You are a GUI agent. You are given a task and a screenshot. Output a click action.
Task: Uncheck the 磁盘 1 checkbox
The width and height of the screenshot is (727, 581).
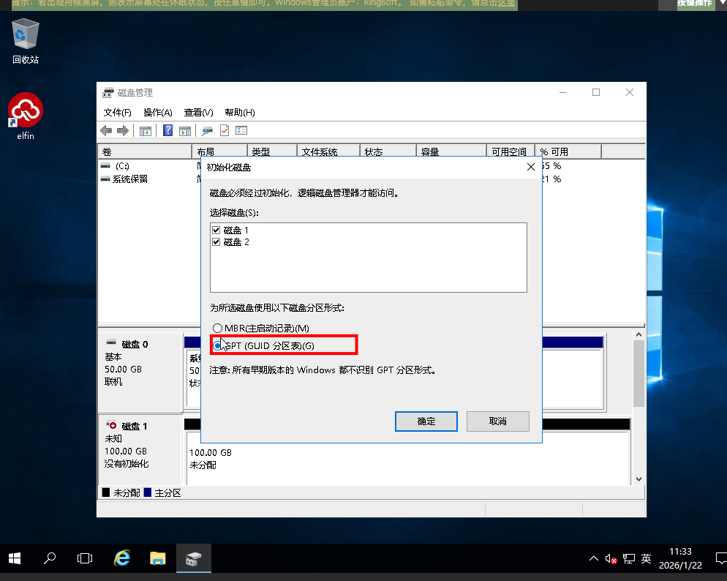point(216,230)
